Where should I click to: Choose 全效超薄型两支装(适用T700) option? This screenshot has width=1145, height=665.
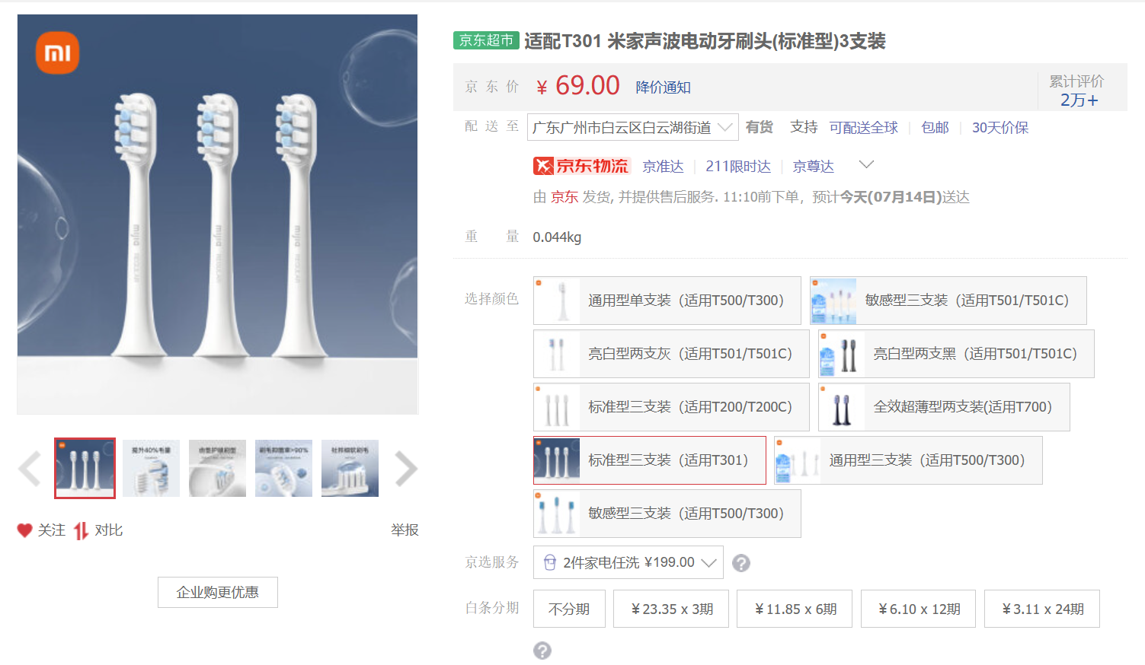point(944,407)
